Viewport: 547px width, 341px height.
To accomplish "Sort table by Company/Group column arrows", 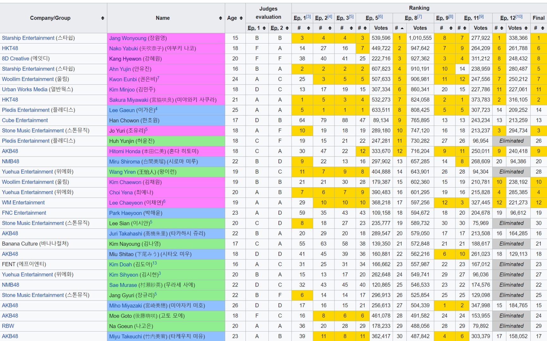I will pos(102,18).
